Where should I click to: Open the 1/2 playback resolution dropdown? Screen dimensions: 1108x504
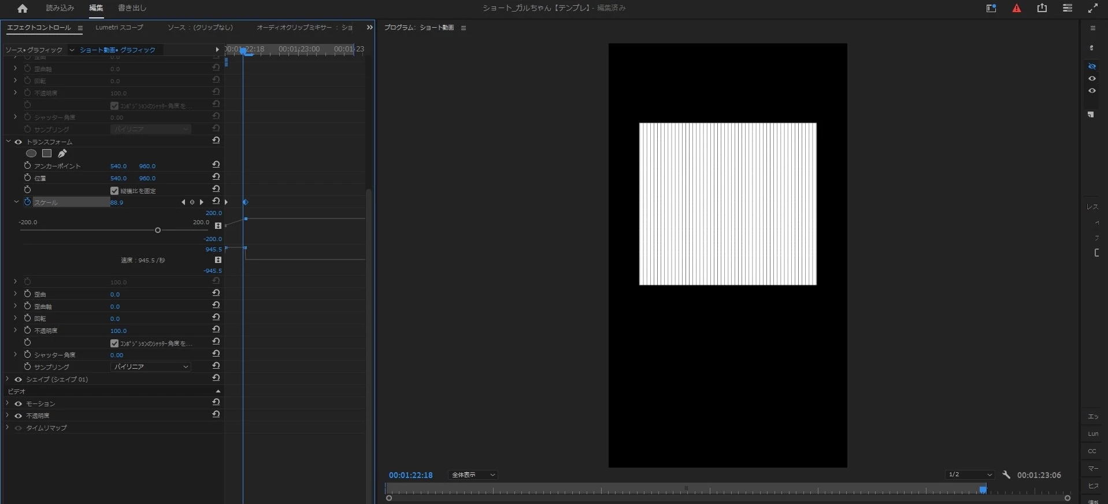tap(970, 475)
